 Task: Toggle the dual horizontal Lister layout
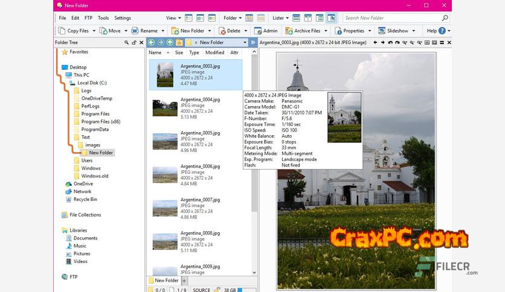296,18
